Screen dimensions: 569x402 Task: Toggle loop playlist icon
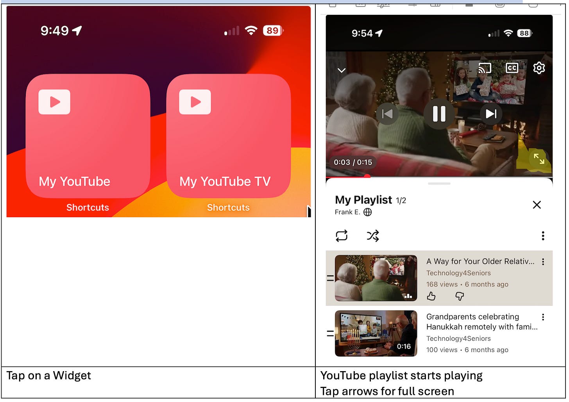click(342, 236)
